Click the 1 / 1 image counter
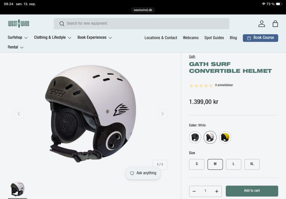 click(x=160, y=165)
